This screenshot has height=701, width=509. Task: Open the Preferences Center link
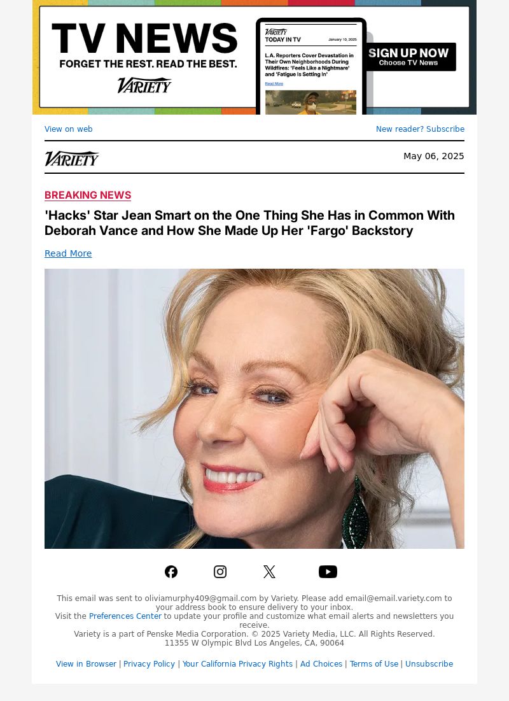(125, 616)
